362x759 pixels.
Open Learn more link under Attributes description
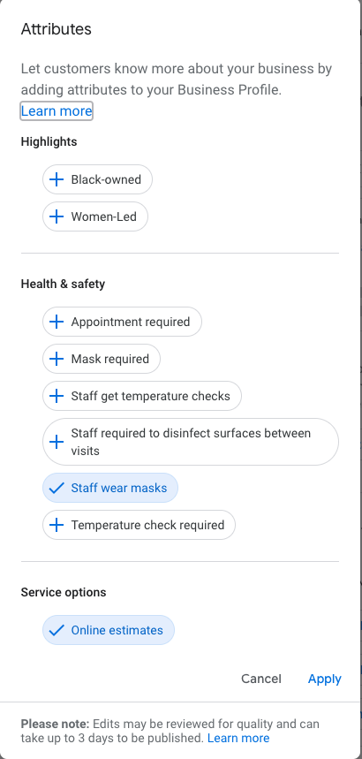[x=57, y=110]
